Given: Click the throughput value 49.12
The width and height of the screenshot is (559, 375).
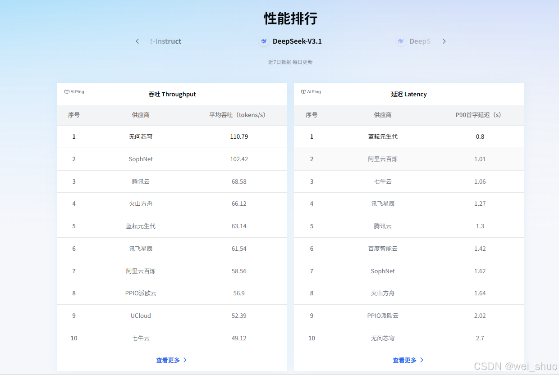Looking at the screenshot, I should 239,338.
